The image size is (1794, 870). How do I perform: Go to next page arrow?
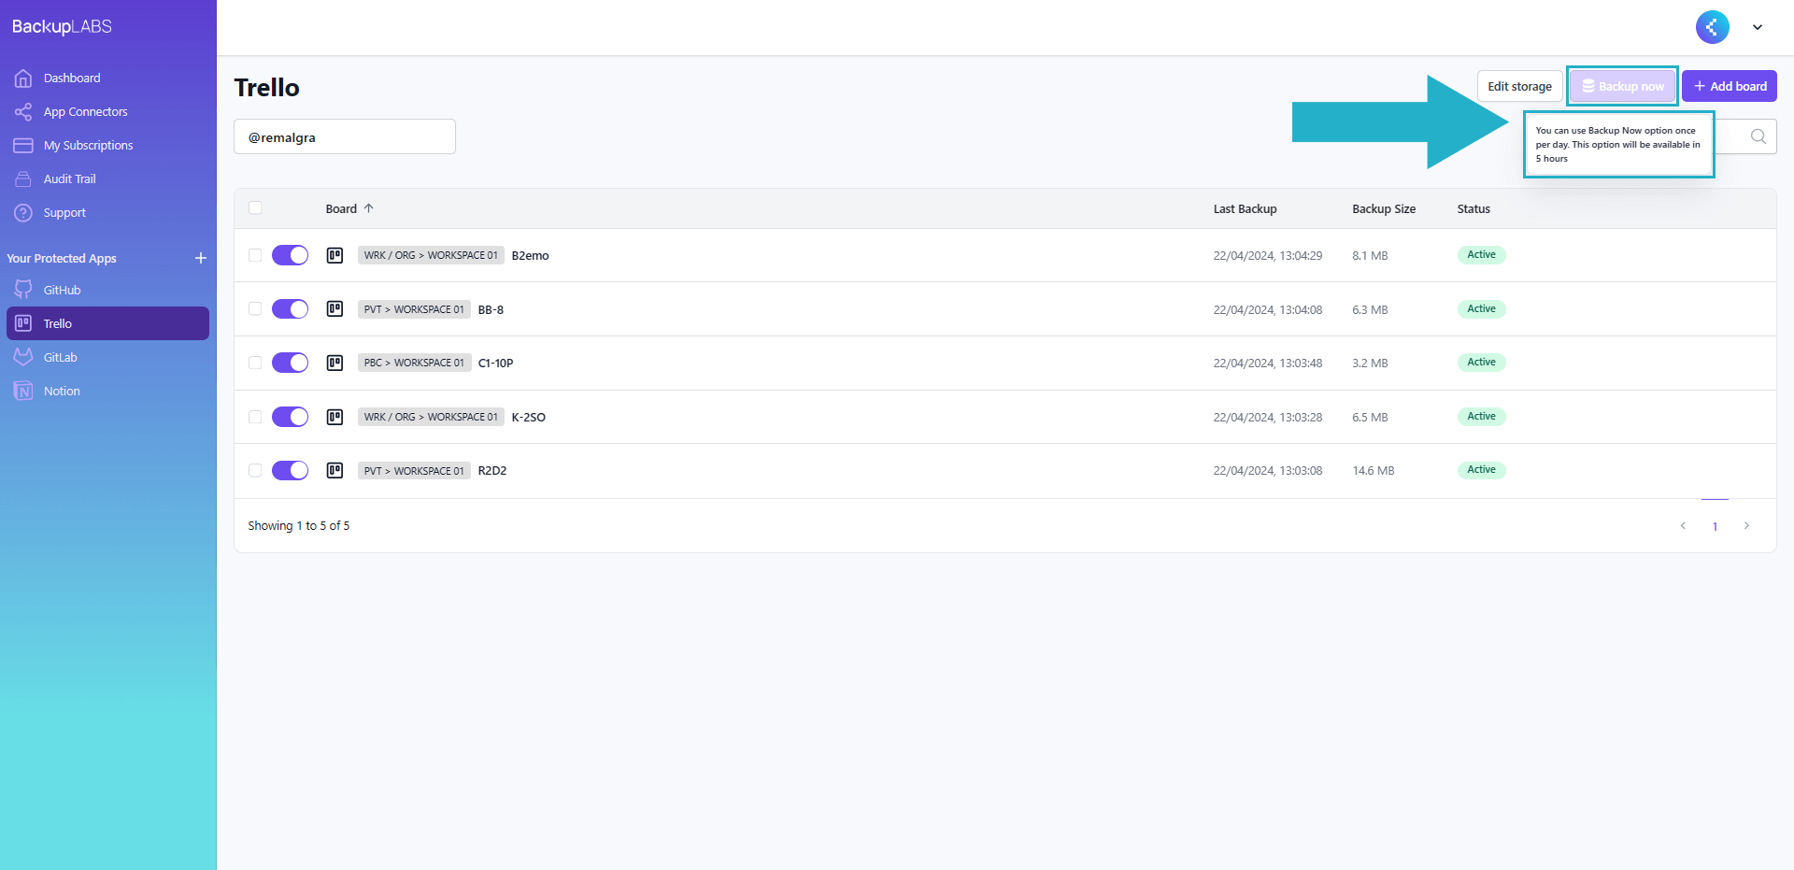coord(1746,526)
